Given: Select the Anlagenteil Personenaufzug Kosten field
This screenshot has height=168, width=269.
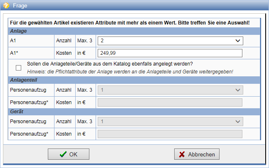Looking at the screenshot, I should pyautogui.click(x=170, y=102).
